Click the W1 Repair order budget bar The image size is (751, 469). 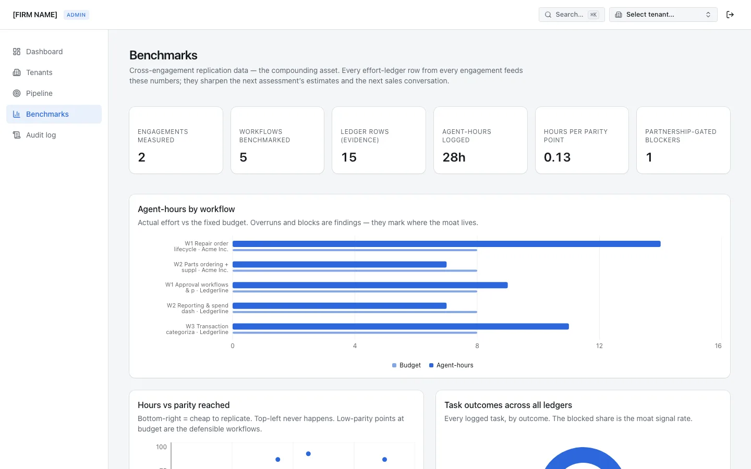[355, 250]
